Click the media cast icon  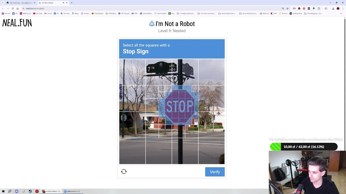pyautogui.click(x=326, y=8)
